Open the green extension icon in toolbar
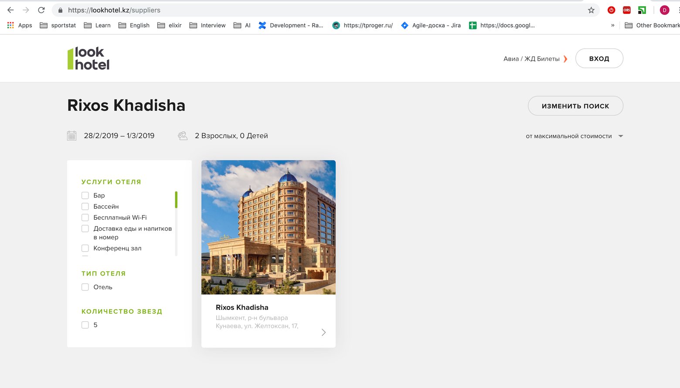 tap(642, 10)
